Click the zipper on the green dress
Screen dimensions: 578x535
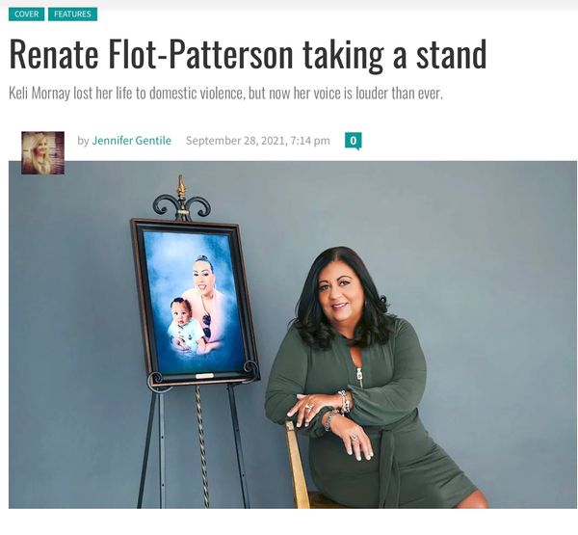[x=359, y=374]
